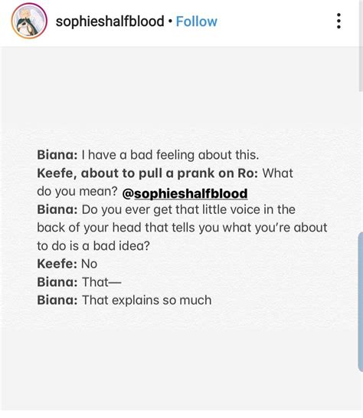Click the blank area above the post text

coord(179,96)
